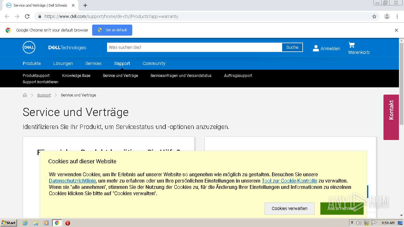Image resolution: width=404 pixels, height=227 pixels.
Task: Go to the home breadcrumb icon
Action: [25, 95]
